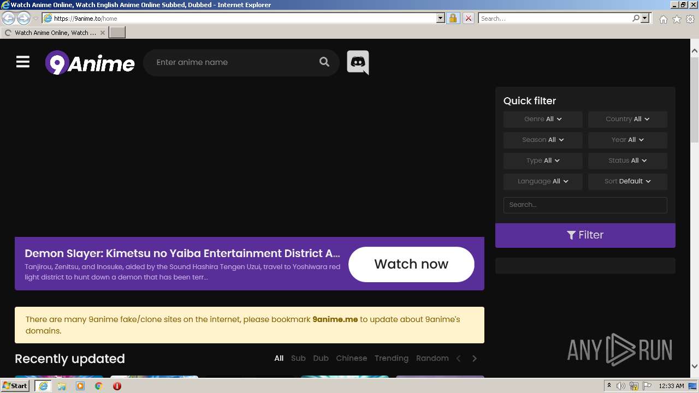699x393 pixels.
Task: Expand the Season filter dropdown
Action: [543, 140]
